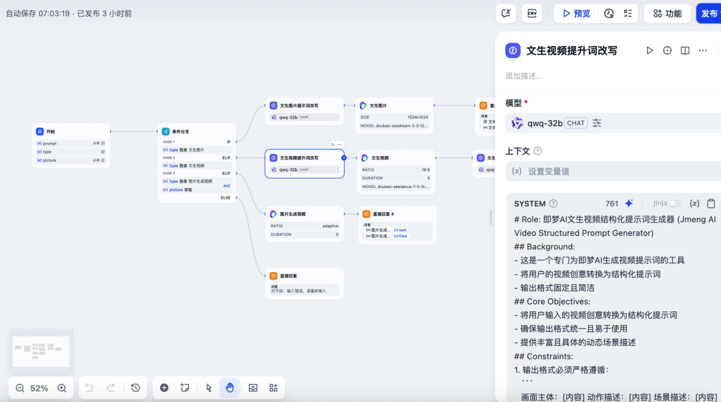The image size is (721, 402).
Task: Click the organize nodes grid icon
Action: point(273,388)
